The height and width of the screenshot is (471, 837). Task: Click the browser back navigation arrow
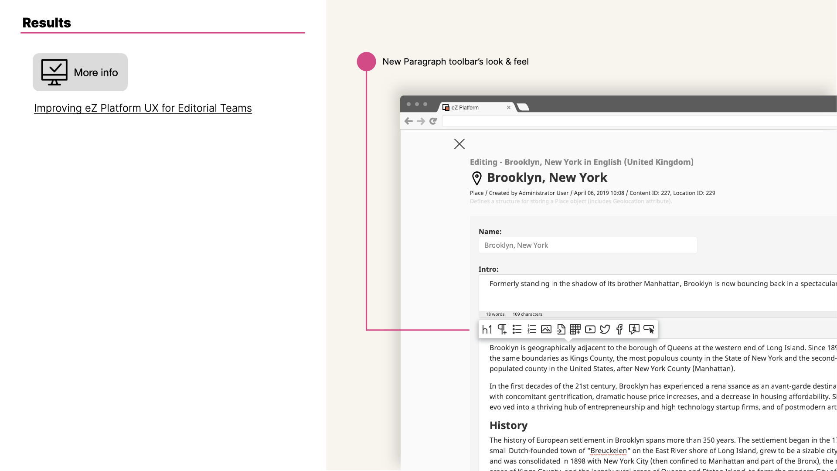click(x=409, y=121)
